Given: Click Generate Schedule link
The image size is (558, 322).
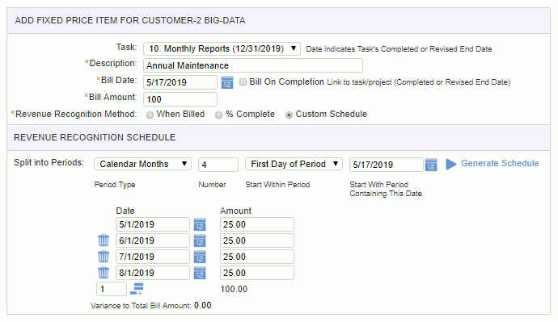Looking at the screenshot, I should 500,163.
